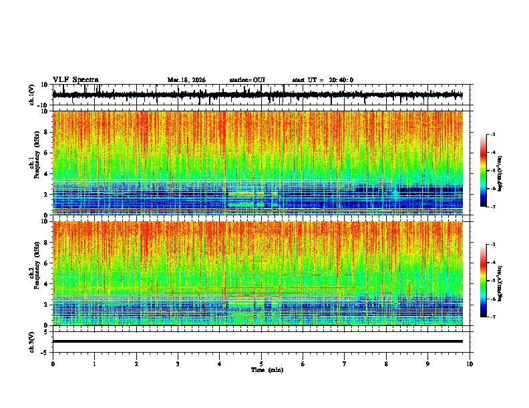The image size is (529, 408).
Task: Click the ch.1(V) waveform axis label
Action: tap(32, 95)
